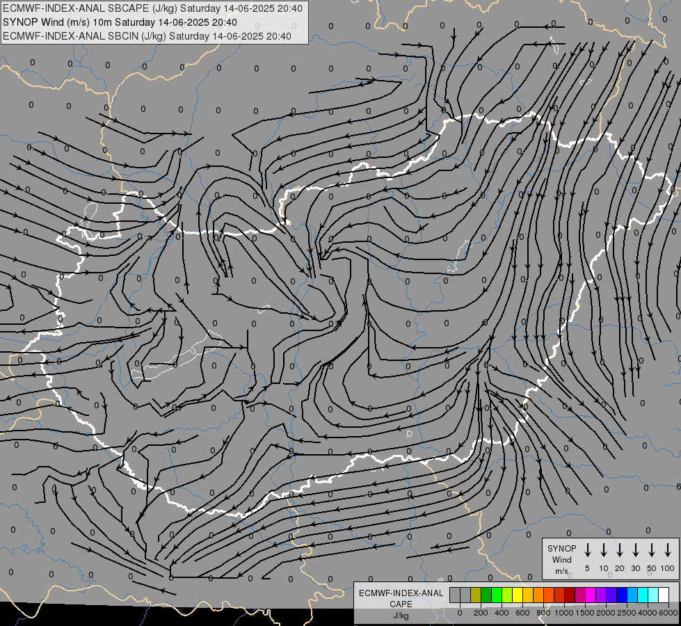Click the wind arrow above the 10 m/s label
Screen dimensions: 681x626
[x=604, y=550]
